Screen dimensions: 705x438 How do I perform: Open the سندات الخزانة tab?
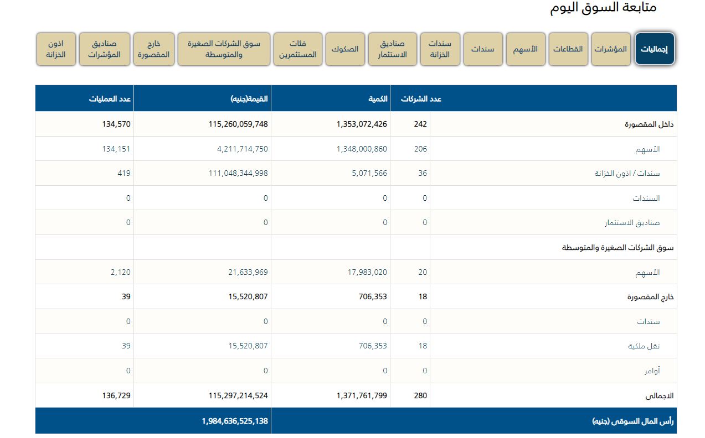click(x=440, y=49)
